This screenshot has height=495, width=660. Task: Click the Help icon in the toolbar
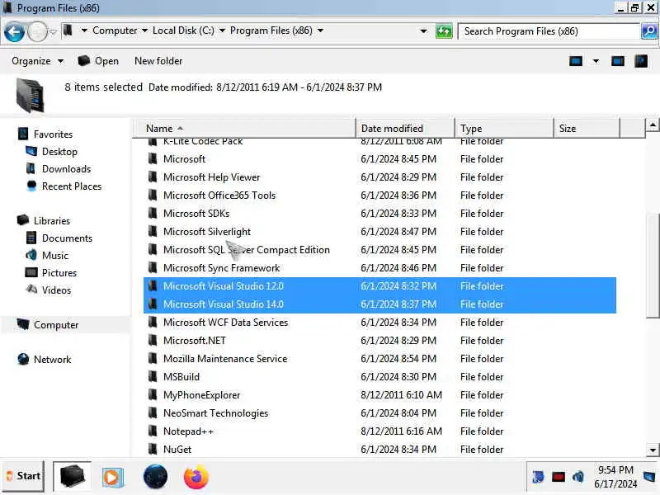click(x=641, y=61)
